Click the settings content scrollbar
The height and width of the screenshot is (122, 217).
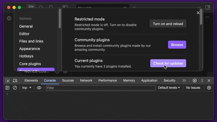tap(201, 17)
